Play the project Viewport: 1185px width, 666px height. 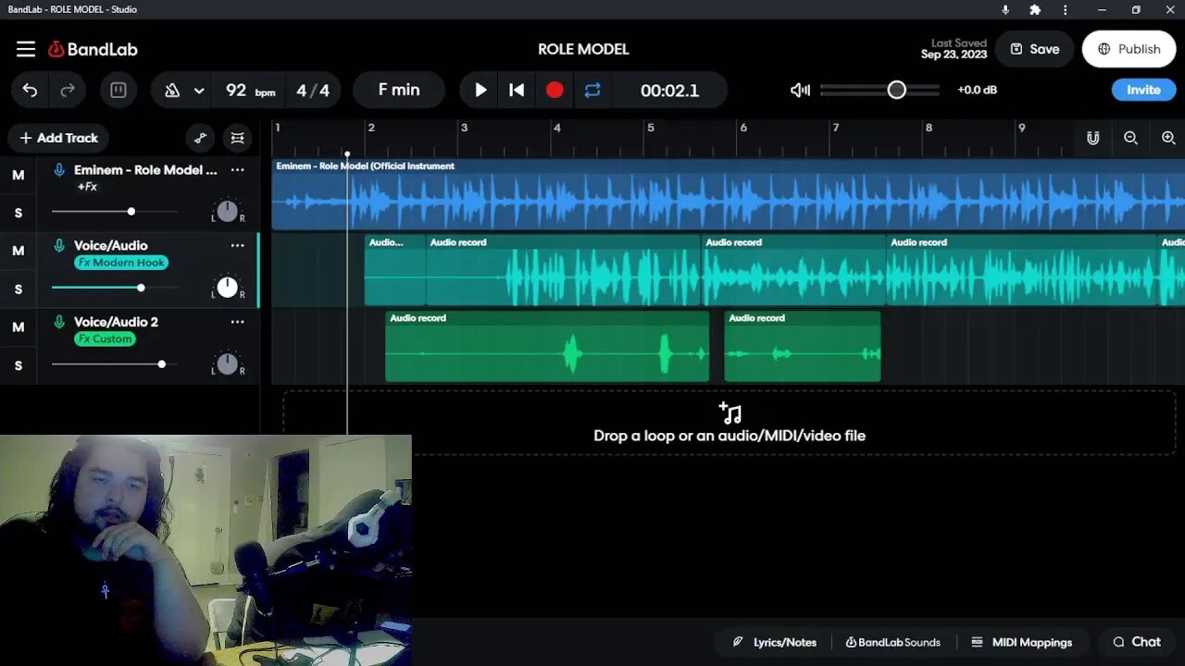[480, 90]
